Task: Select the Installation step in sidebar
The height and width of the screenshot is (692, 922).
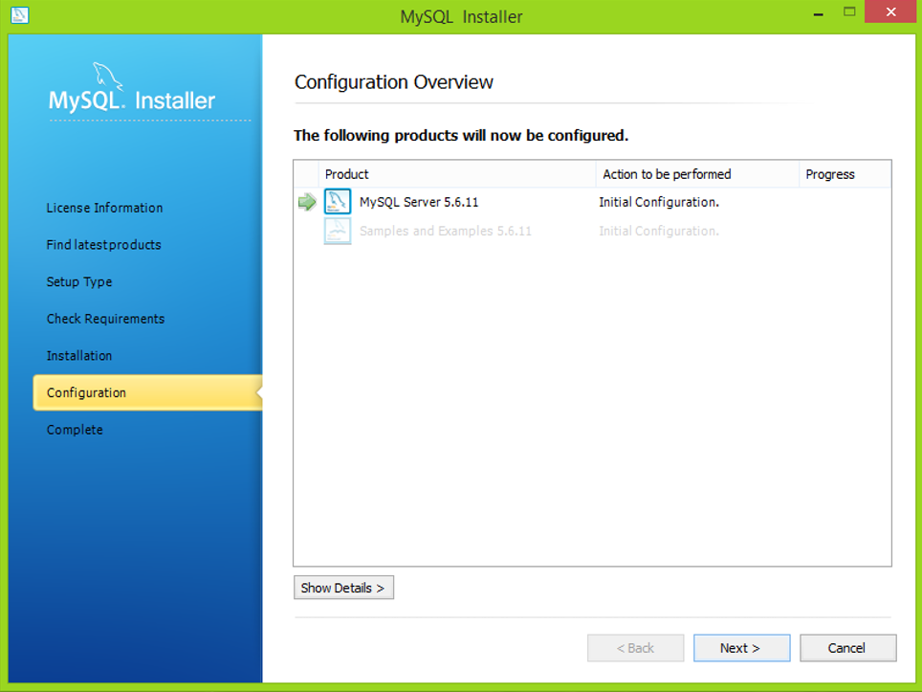Action: [79, 356]
